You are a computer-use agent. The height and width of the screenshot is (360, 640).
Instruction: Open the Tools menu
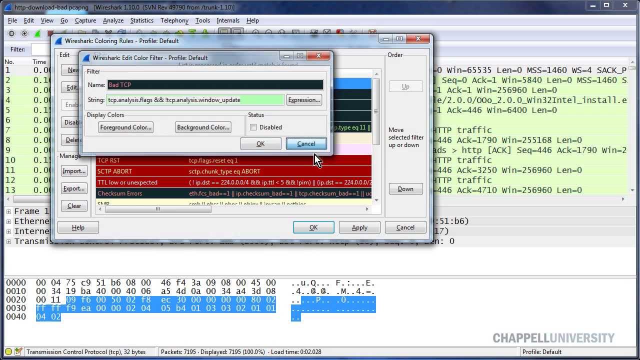(202, 20)
